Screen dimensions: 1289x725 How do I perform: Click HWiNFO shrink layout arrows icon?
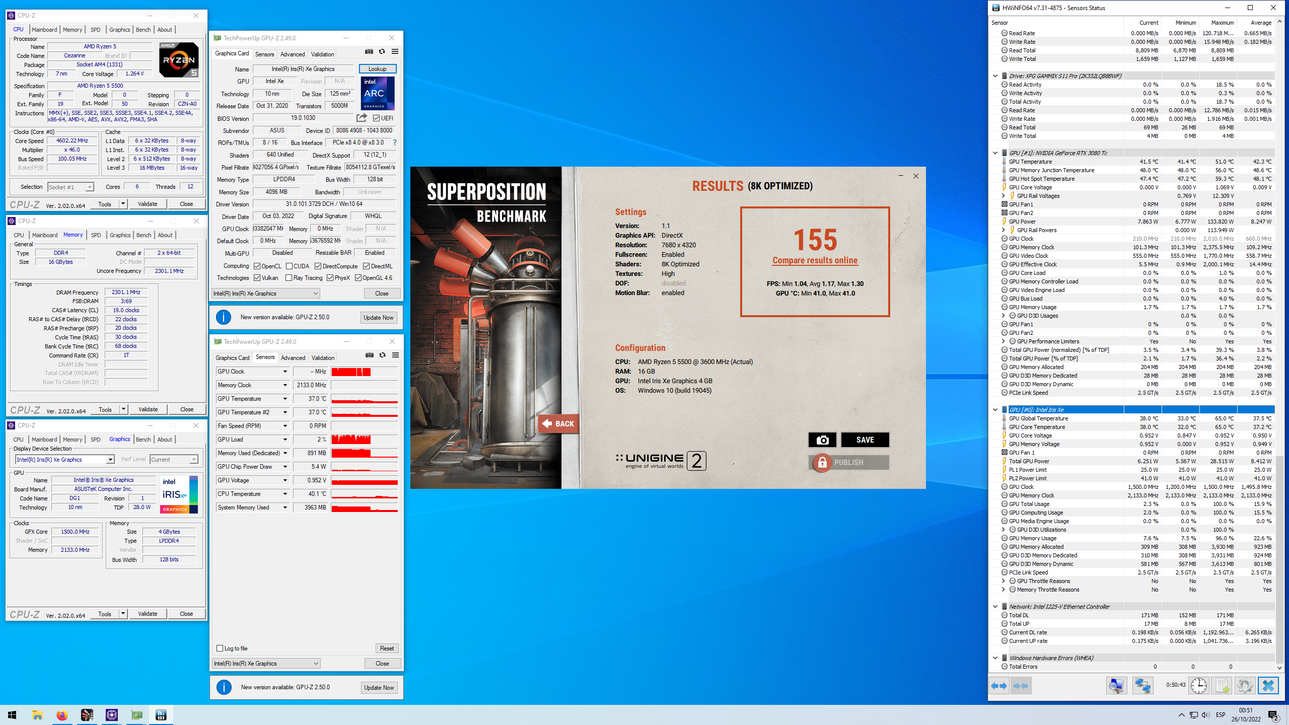[1021, 686]
